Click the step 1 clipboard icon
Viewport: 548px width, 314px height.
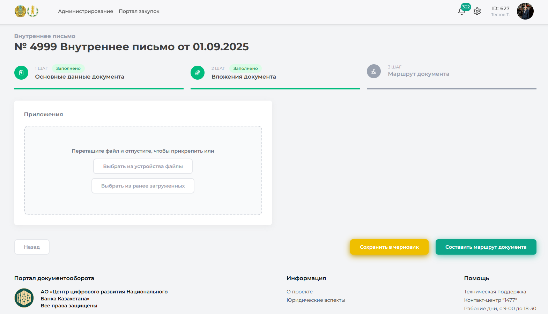click(x=21, y=73)
